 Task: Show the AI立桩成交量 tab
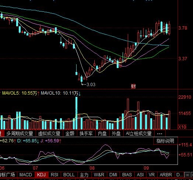click(x=138, y=133)
